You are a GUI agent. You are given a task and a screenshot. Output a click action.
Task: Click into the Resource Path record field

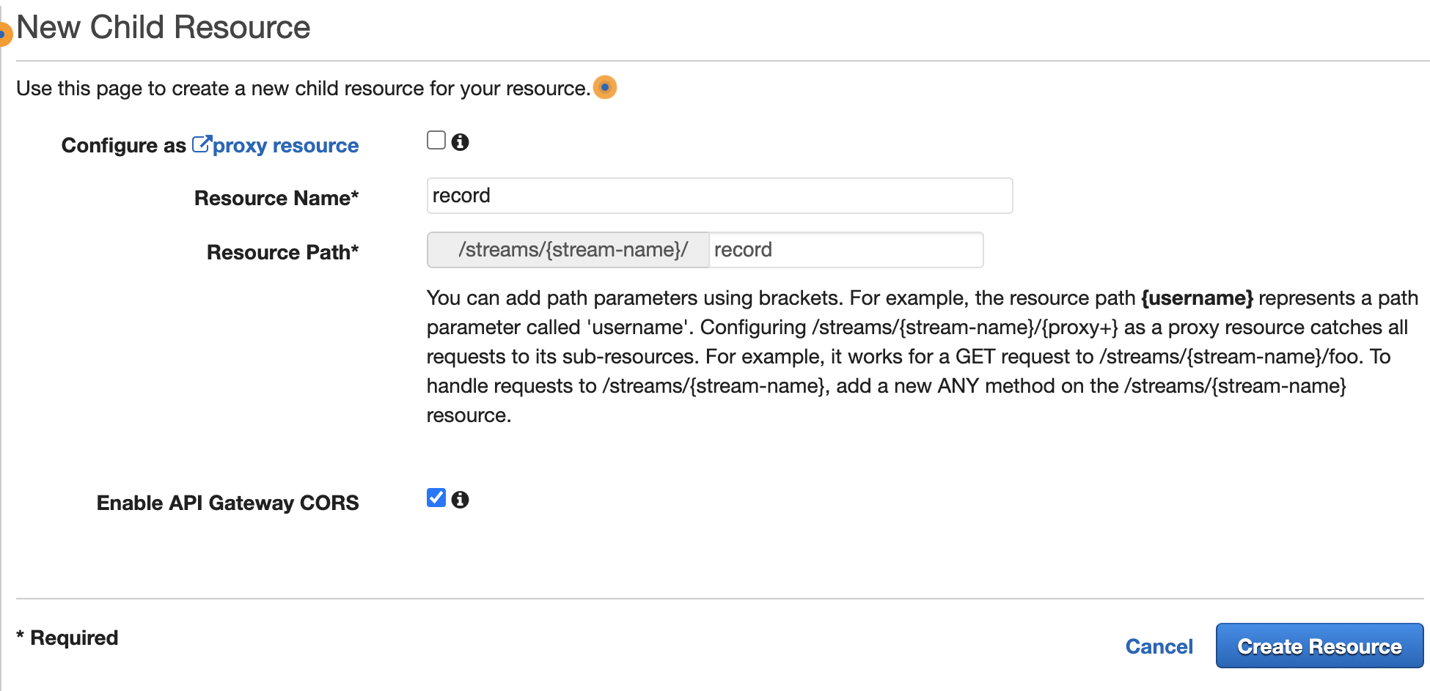coord(846,250)
